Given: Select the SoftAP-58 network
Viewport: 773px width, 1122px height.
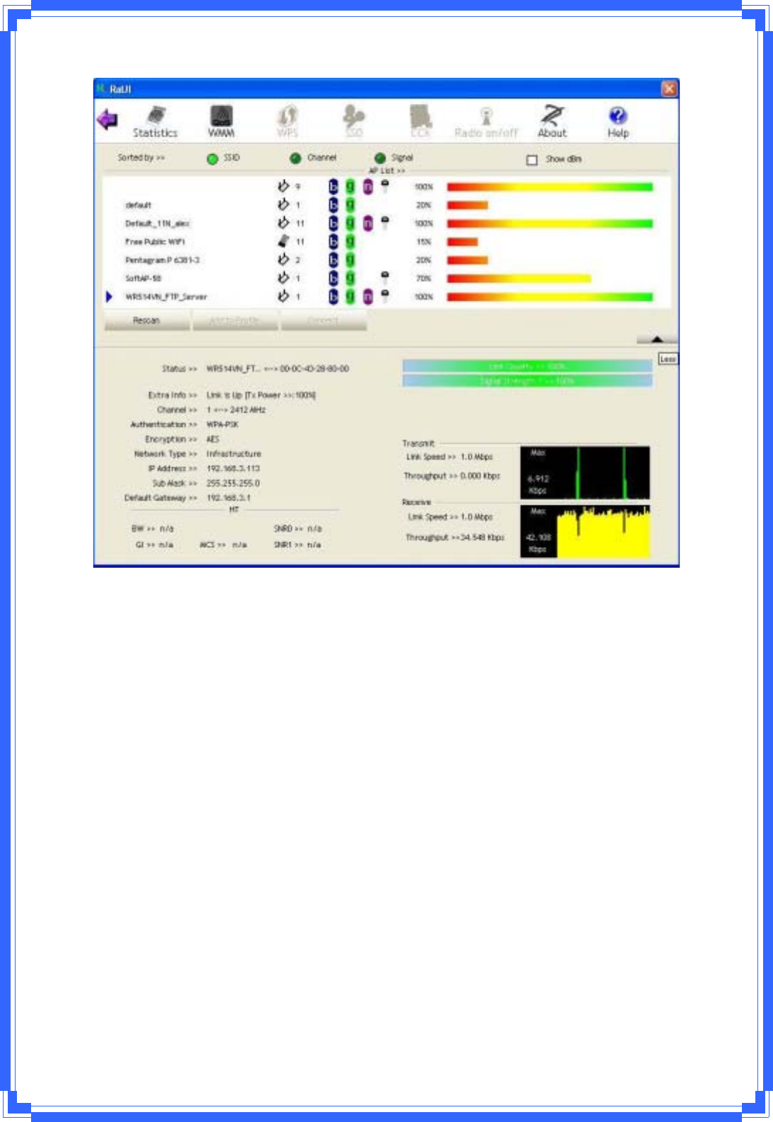Looking at the screenshot, I should click(x=386, y=279).
